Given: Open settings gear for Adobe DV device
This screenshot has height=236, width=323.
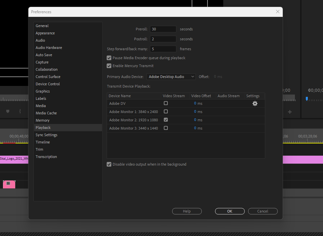Looking at the screenshot, I should click(x=255, y=103).
